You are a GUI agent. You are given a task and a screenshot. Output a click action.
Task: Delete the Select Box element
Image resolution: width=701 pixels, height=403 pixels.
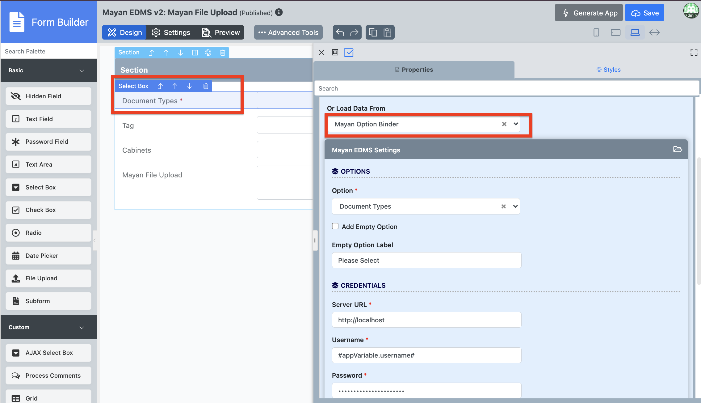click(206, 86)
